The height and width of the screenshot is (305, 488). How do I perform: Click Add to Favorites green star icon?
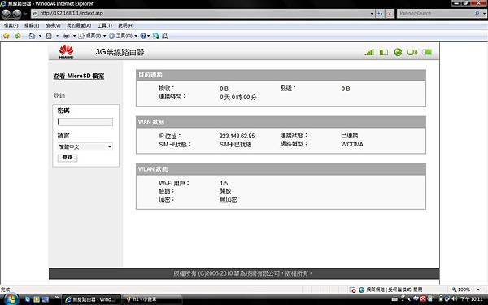(x=18, y=36)
